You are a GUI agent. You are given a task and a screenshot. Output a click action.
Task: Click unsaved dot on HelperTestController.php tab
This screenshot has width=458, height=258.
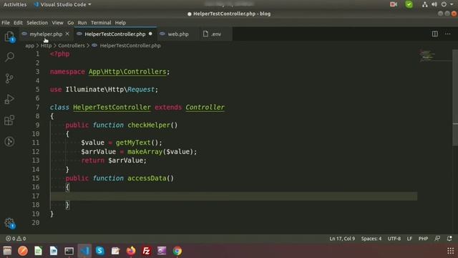(x=150, y=34)
